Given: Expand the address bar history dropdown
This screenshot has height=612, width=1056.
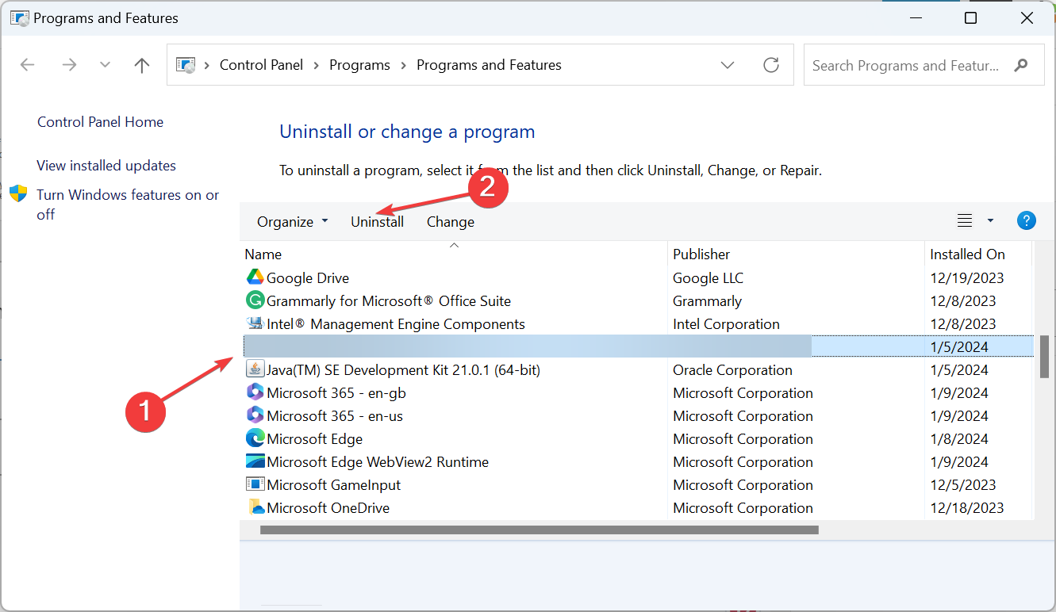Looking at the screenshot, I should pyautogui.click(x=728, y=65).
